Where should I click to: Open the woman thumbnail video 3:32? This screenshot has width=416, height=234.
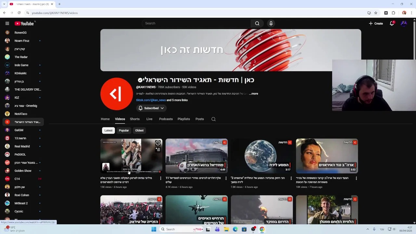[327, 156]
